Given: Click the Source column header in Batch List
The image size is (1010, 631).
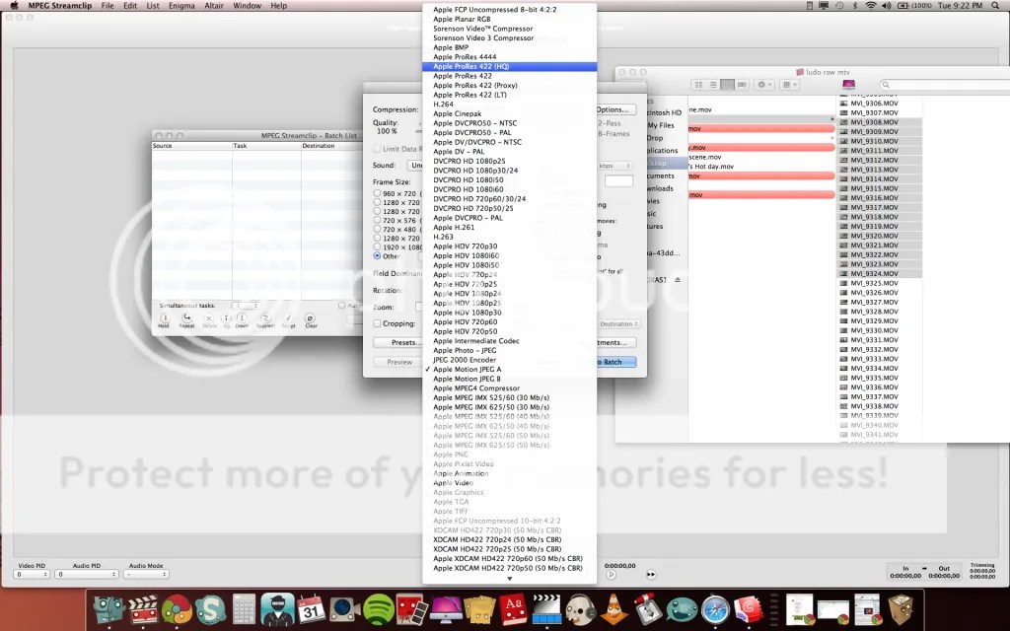Looking at the screenshot, I should [191, 146].
